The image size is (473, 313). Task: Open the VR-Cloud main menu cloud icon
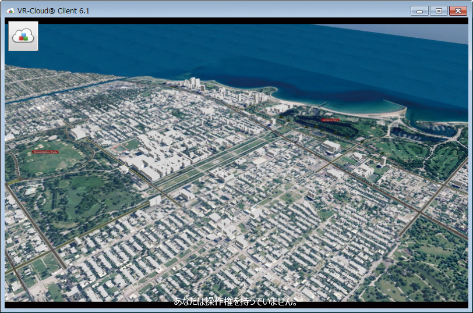(x=23, y=36)
